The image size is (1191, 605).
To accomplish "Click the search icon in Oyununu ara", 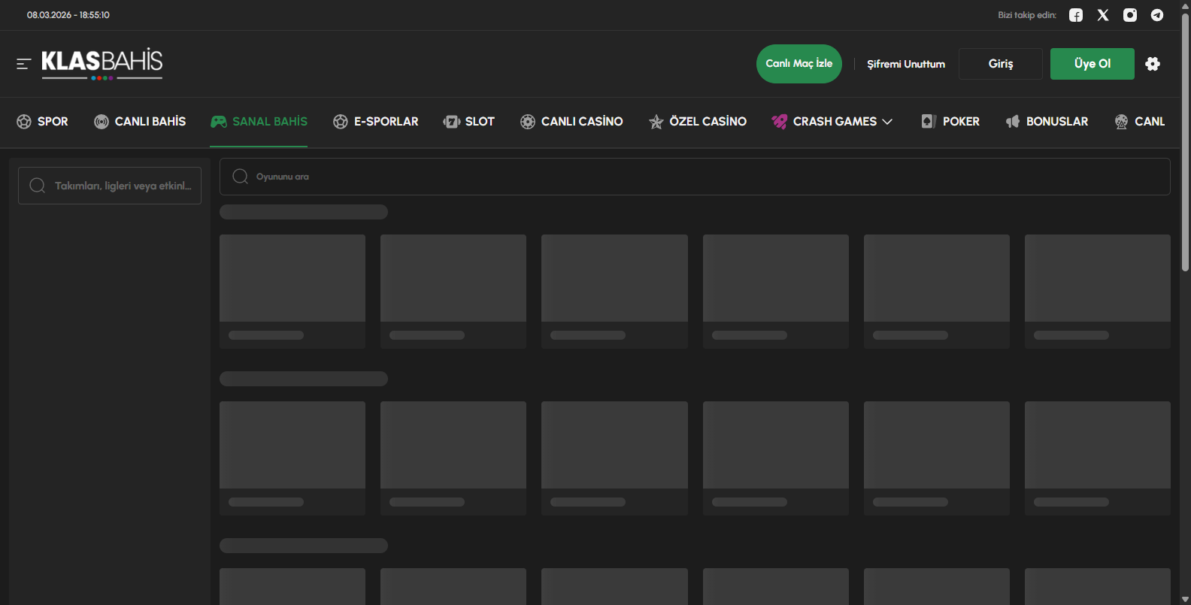I will coord(241,177).
